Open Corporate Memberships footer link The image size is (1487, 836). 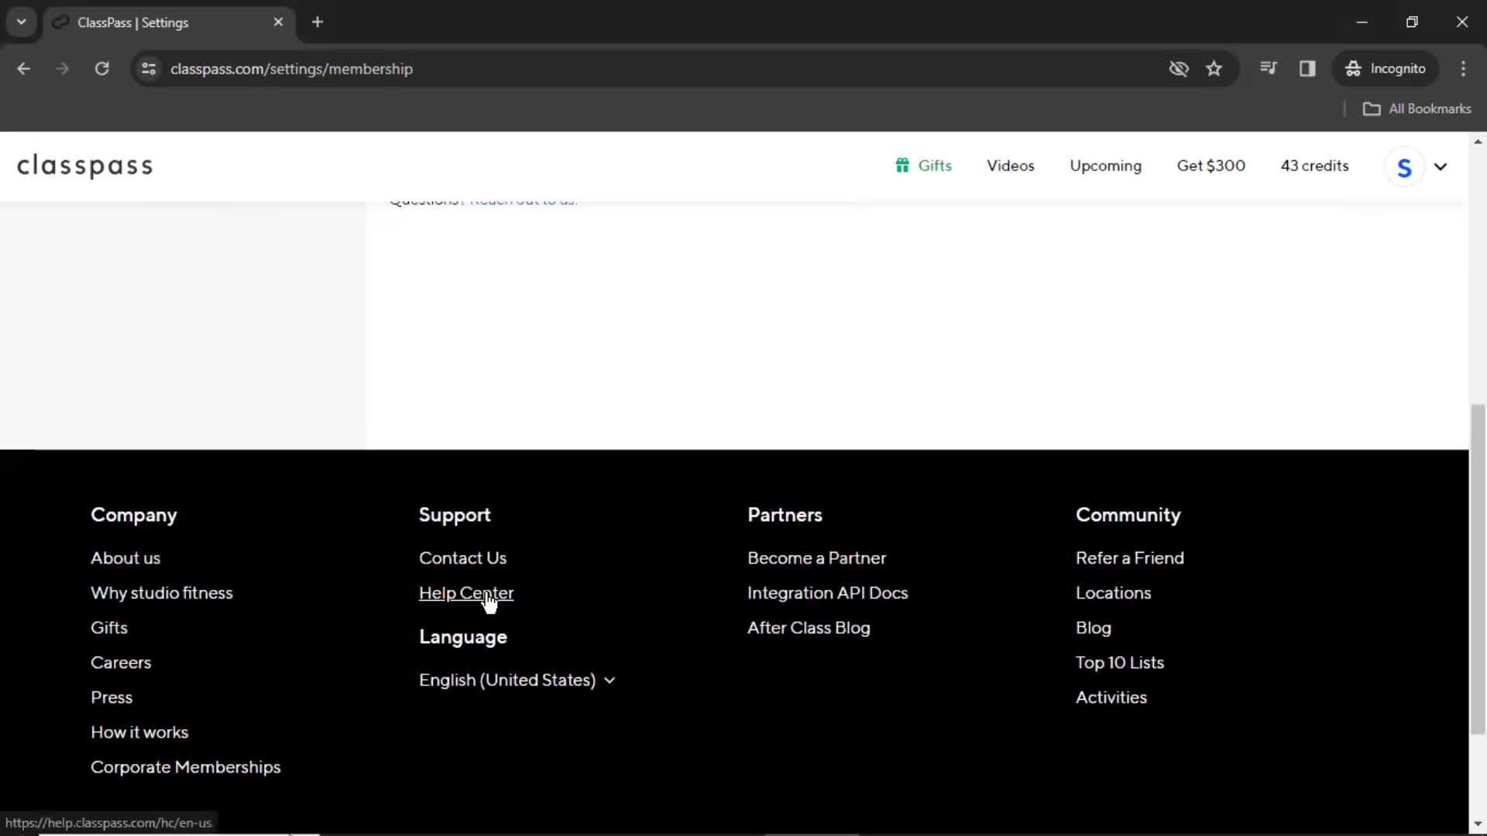(x=185, y=767)
